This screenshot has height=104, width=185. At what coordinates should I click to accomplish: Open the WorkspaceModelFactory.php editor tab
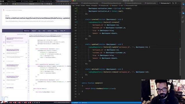134,3
